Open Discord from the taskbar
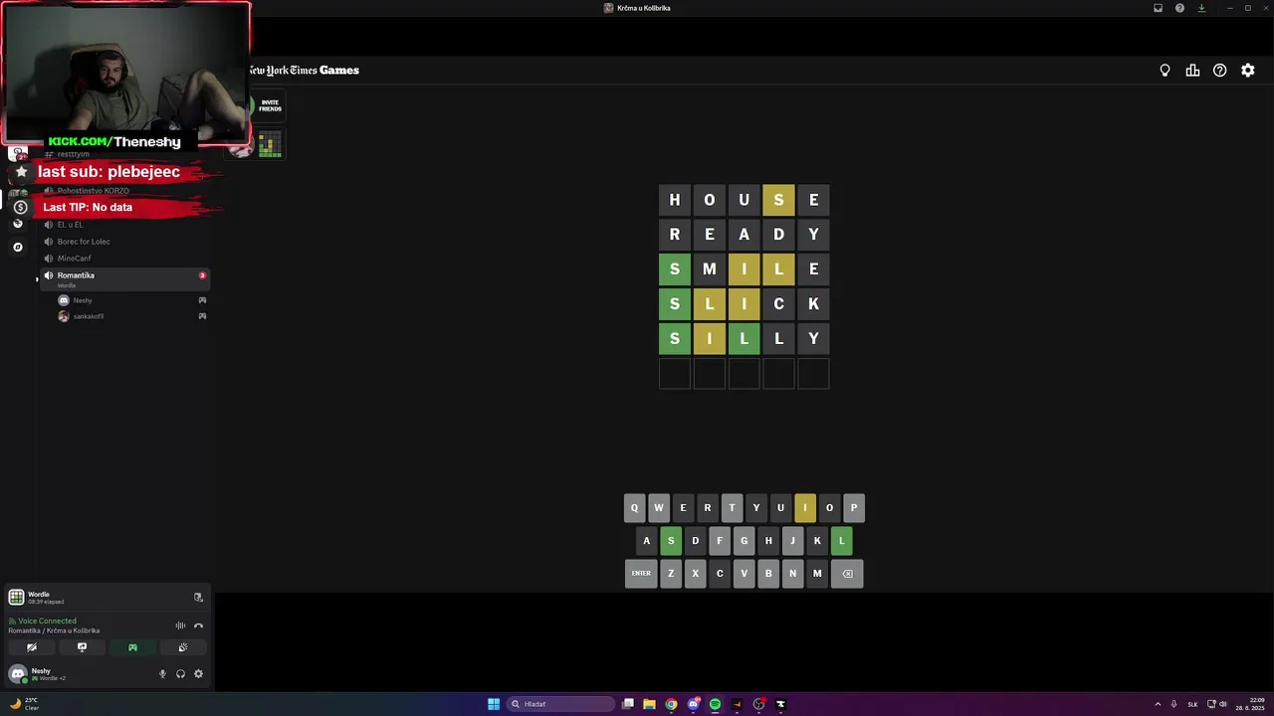The height and width of the screenshot is (716, 1274). pyautogui.click(x=693, y=704)
